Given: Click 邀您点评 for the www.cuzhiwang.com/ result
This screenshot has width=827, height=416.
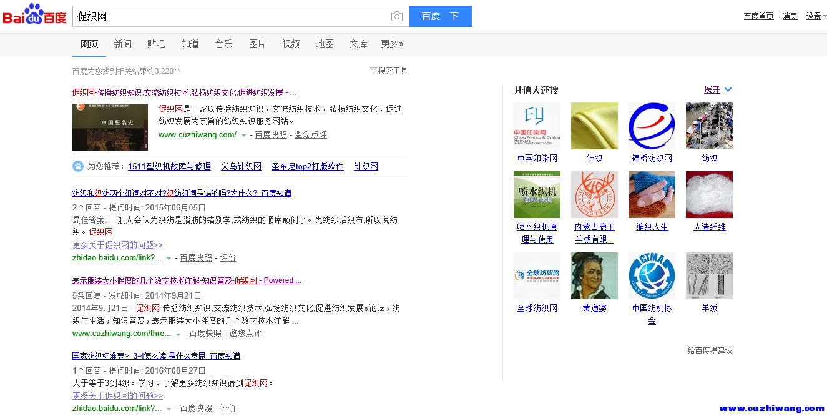Looking at the screenshot, I should pos(311,135).
